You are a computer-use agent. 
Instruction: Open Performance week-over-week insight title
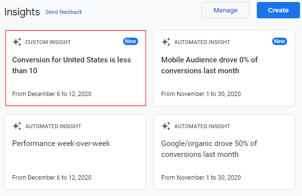(x=61, y=144)
